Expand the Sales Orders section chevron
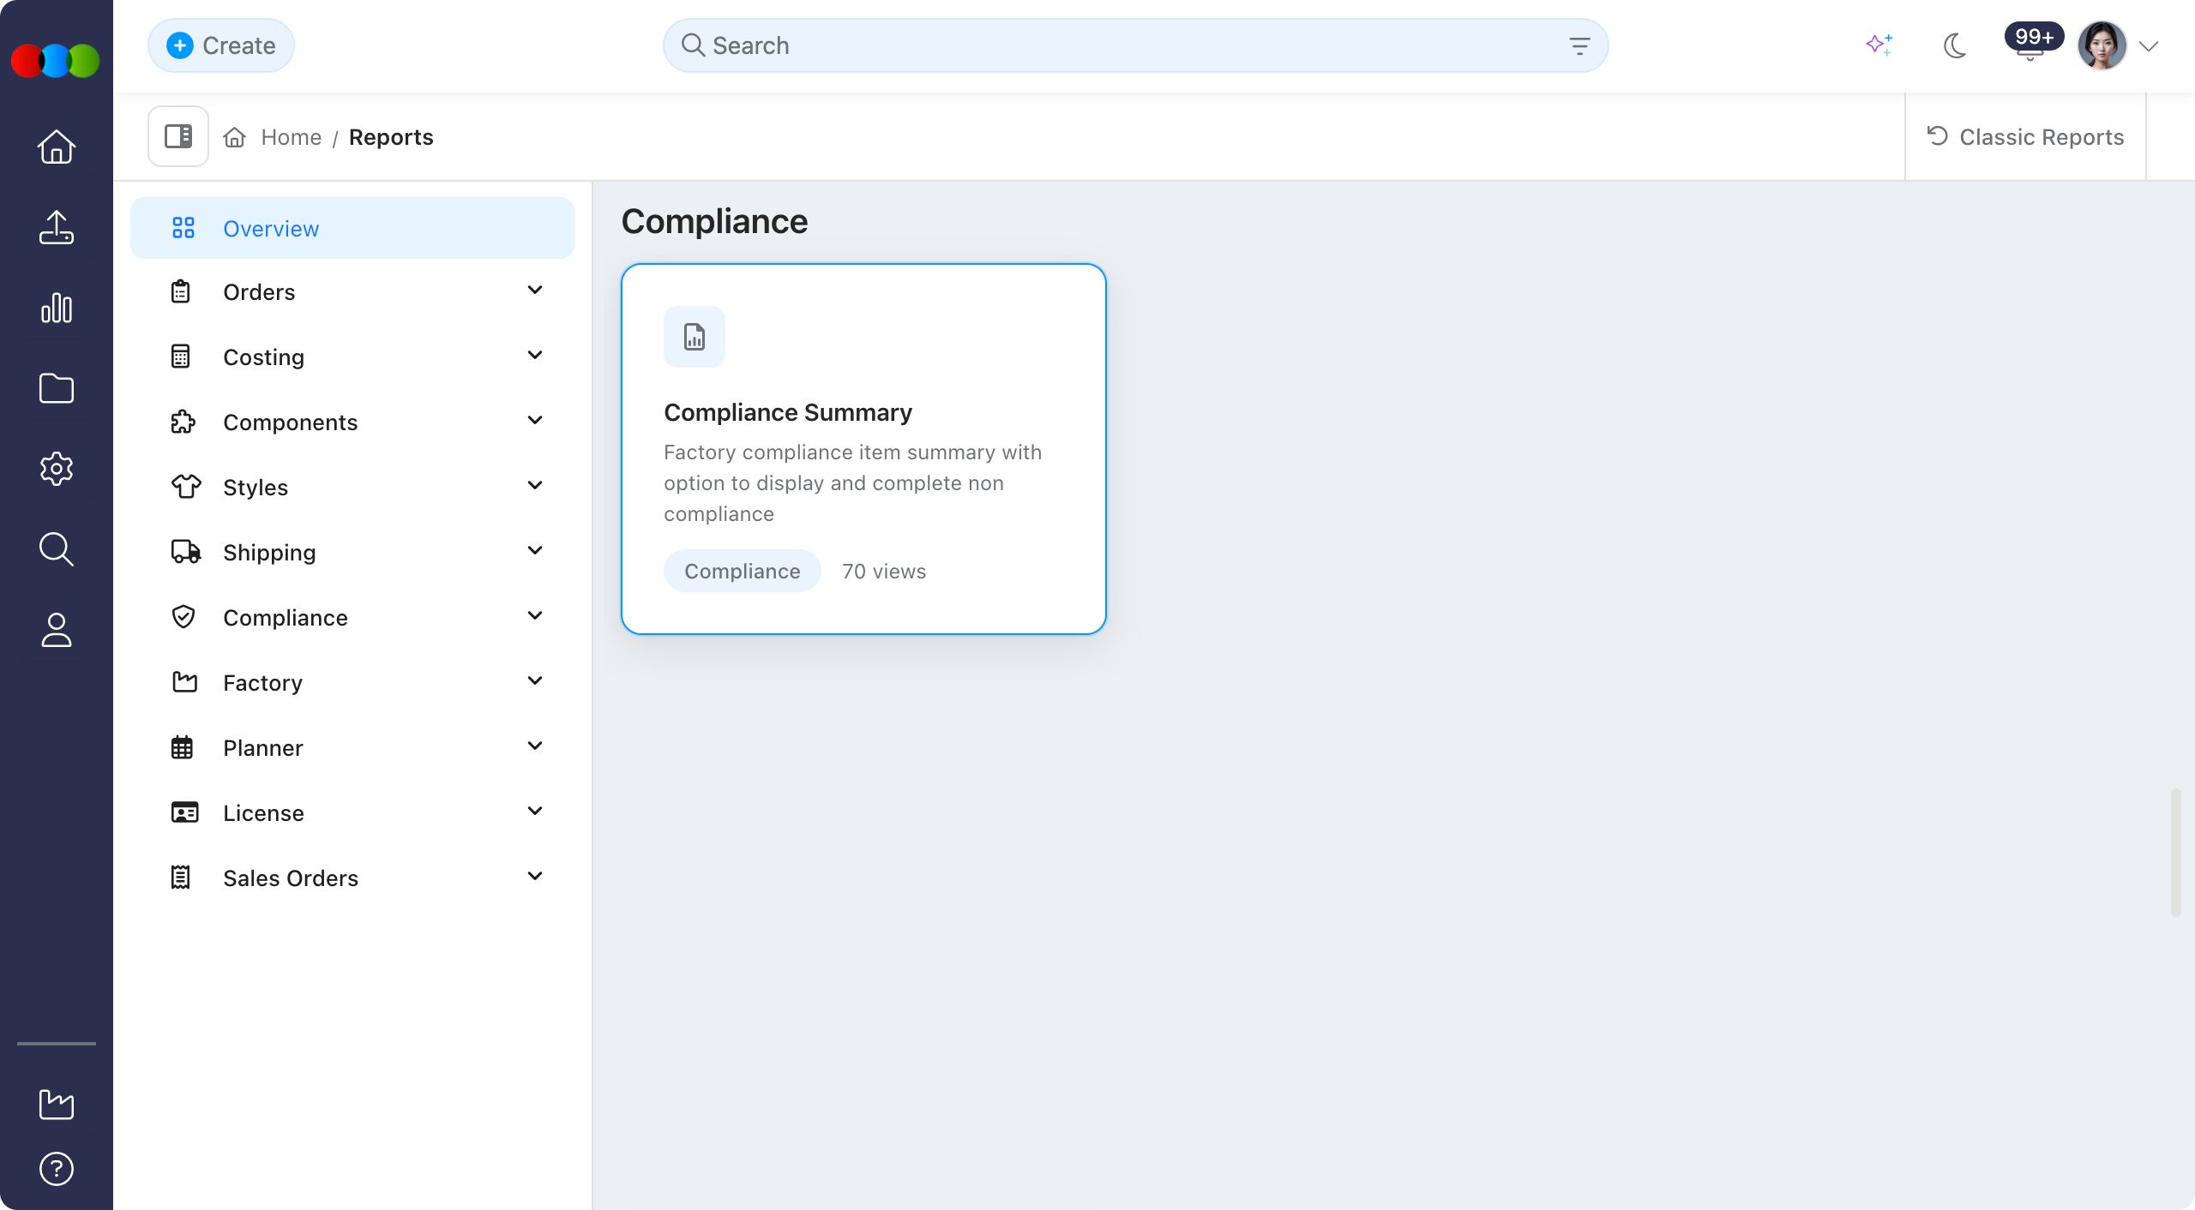This screenshot has width=2195, height=1210. tap(535, 877)
